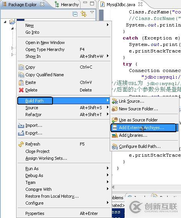This screenshot has width=181, height=218.
Task: Choose Add External Archives... label
Action: 142,128
